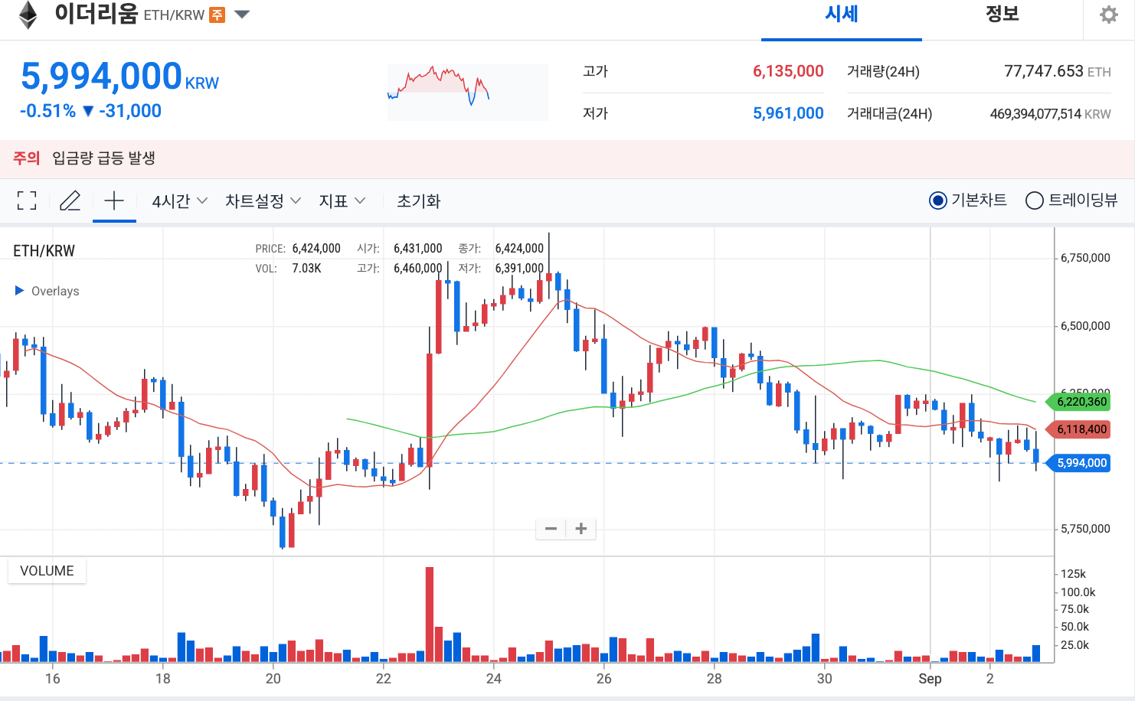This screenshot has height=701, width=1135.
Task: Click the 초기화 reset button
Action: coord(417,201)
